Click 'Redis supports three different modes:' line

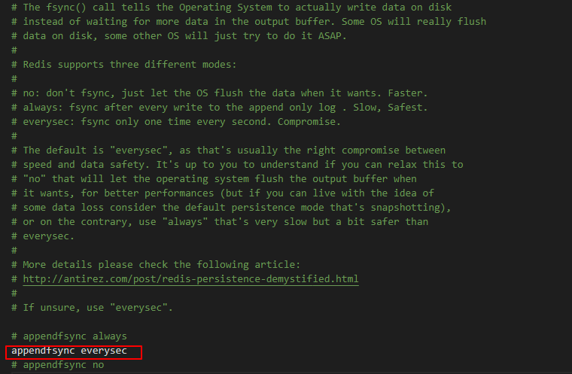(124, 65)
